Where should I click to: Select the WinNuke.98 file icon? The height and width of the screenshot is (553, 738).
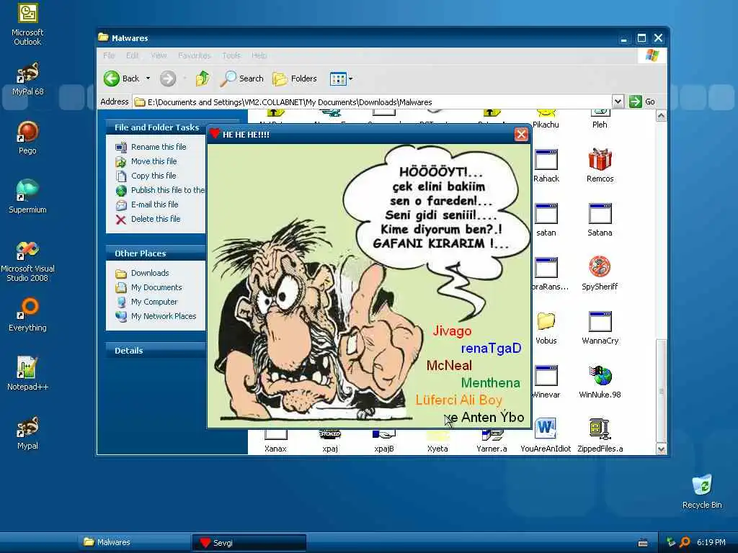(x=600, y=381)
